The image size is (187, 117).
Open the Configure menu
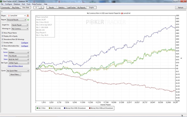click(x=9, y=4)
